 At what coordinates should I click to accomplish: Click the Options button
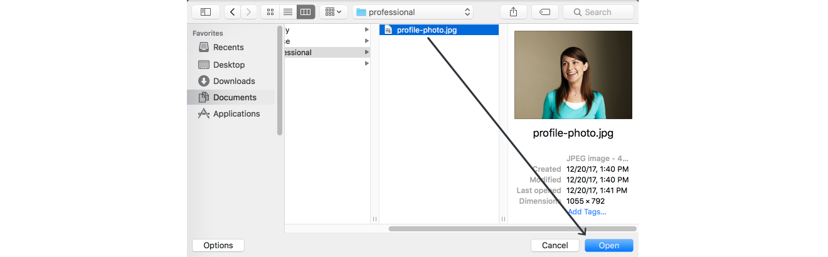pyautogui.click(x=218, y=246)
